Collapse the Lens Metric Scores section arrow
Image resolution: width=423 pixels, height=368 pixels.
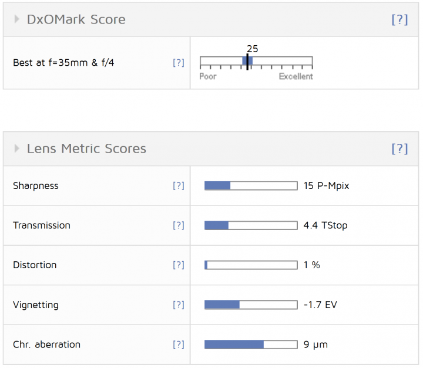point(17,148)
